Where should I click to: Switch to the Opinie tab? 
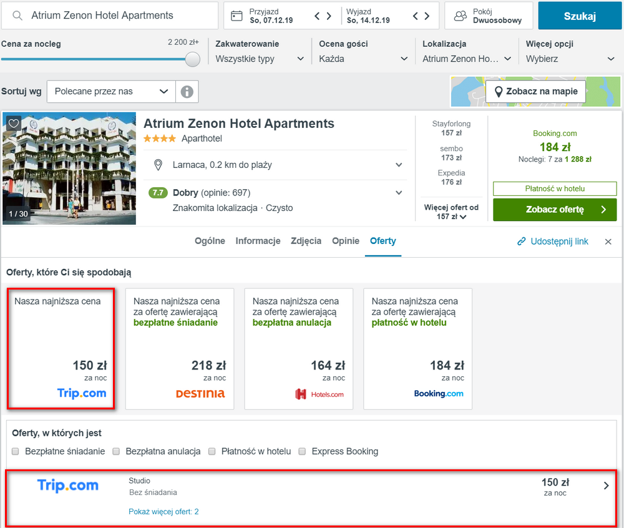346,241
